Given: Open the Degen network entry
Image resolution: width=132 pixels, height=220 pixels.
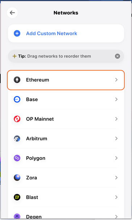Looking at the screenshot, I should [x=66, y=213].
